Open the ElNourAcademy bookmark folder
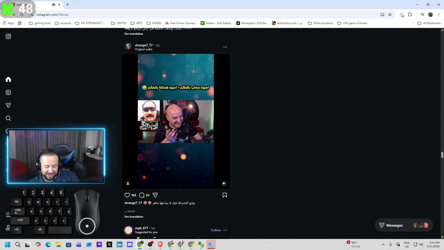Image resolution: width=444 pixels, height=250 pixels. (321, 23)
